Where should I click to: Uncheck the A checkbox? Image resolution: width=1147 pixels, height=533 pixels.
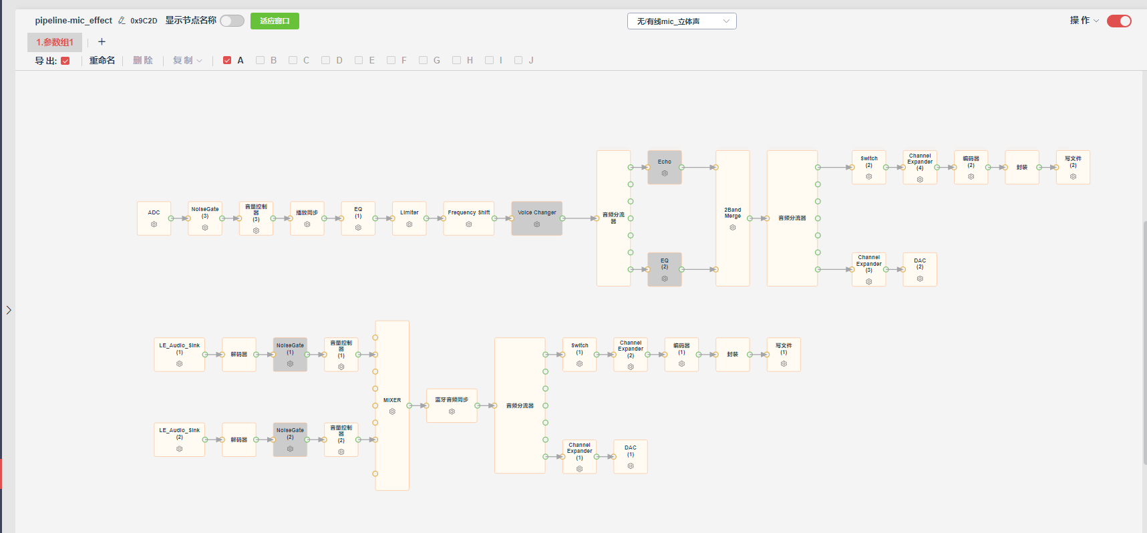click(227, 60)
